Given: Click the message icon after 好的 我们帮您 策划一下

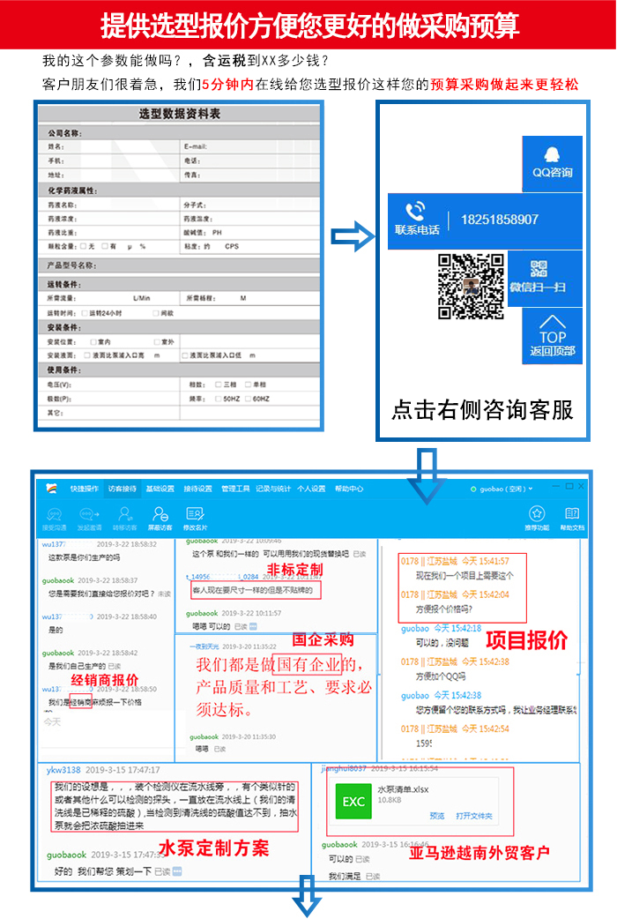Looking at the screenshot, I should pyautogui.click(x=177, y=871).
